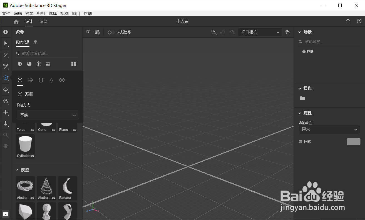
Task: Select the twisted abstract ring model thumbnail
Action: (25, 188)
